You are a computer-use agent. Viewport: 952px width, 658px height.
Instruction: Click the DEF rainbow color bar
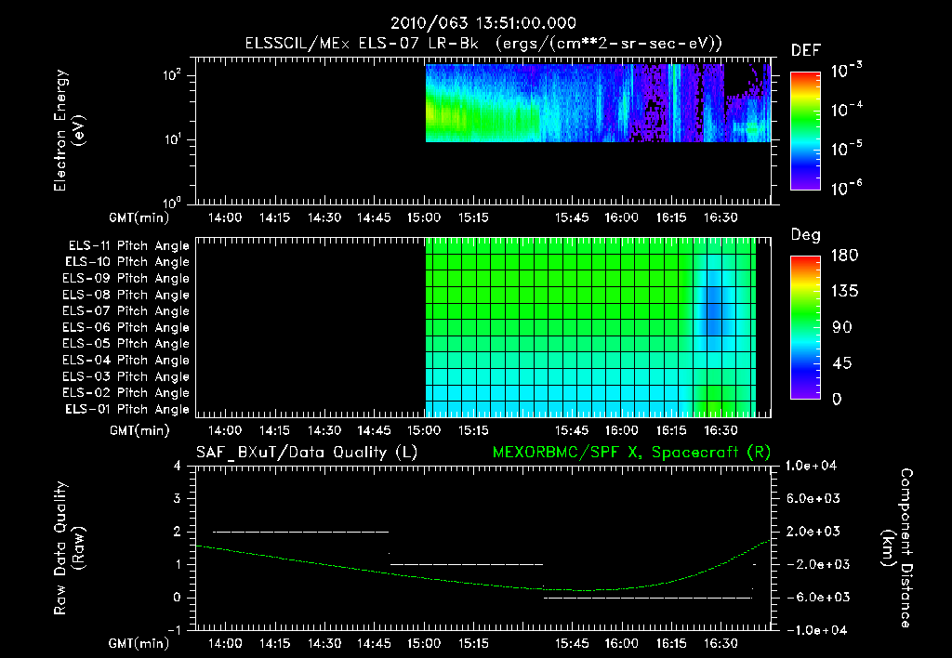[x=805, y=131]
